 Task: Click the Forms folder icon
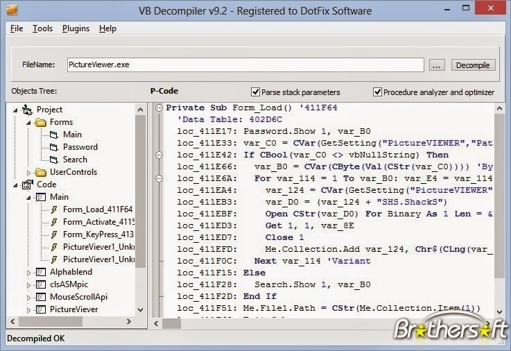41,123
